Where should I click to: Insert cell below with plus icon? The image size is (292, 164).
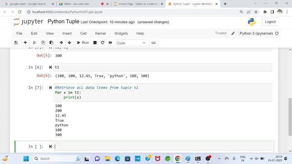[x=25, y=43]
